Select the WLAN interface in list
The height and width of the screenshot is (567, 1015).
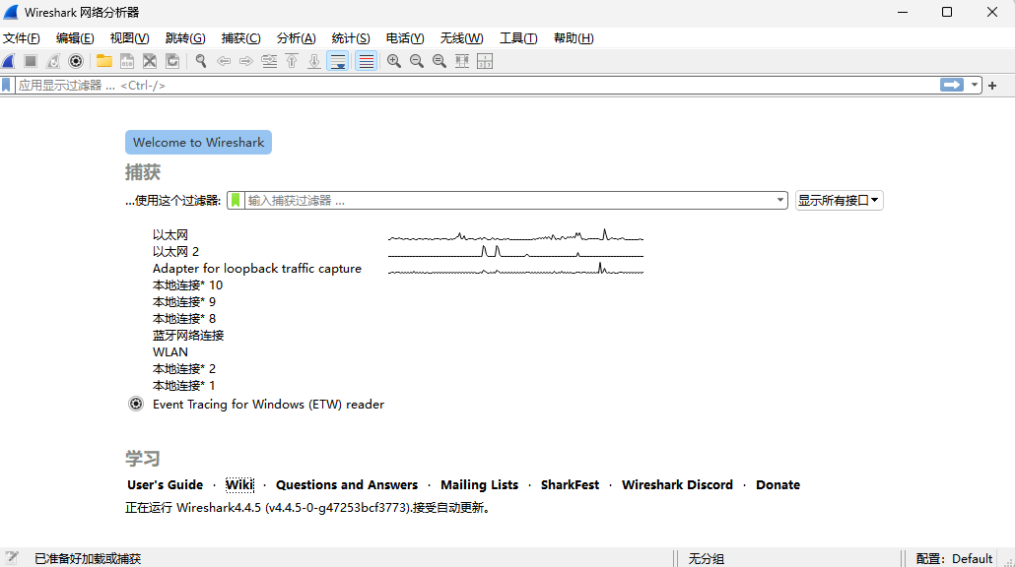(x=169, y=351)
